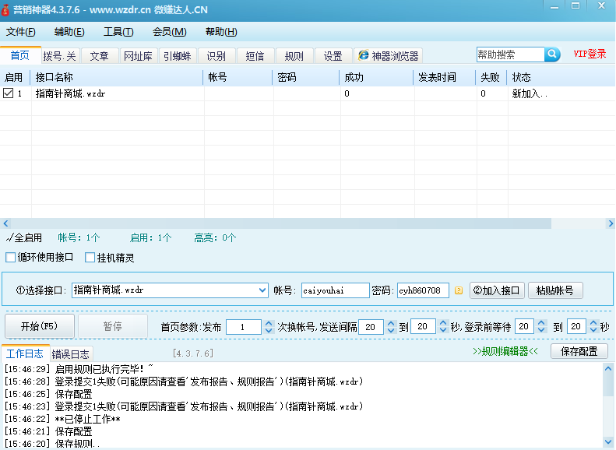Click the 帐号 input field
The height and width of the screenshot is (450, 616).
(x=335, y=290)
